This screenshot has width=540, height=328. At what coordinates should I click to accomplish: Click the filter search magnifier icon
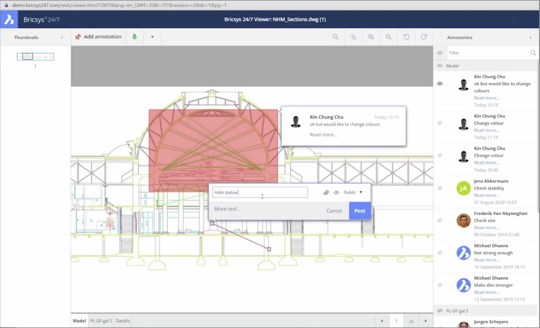tap(533, 53)
